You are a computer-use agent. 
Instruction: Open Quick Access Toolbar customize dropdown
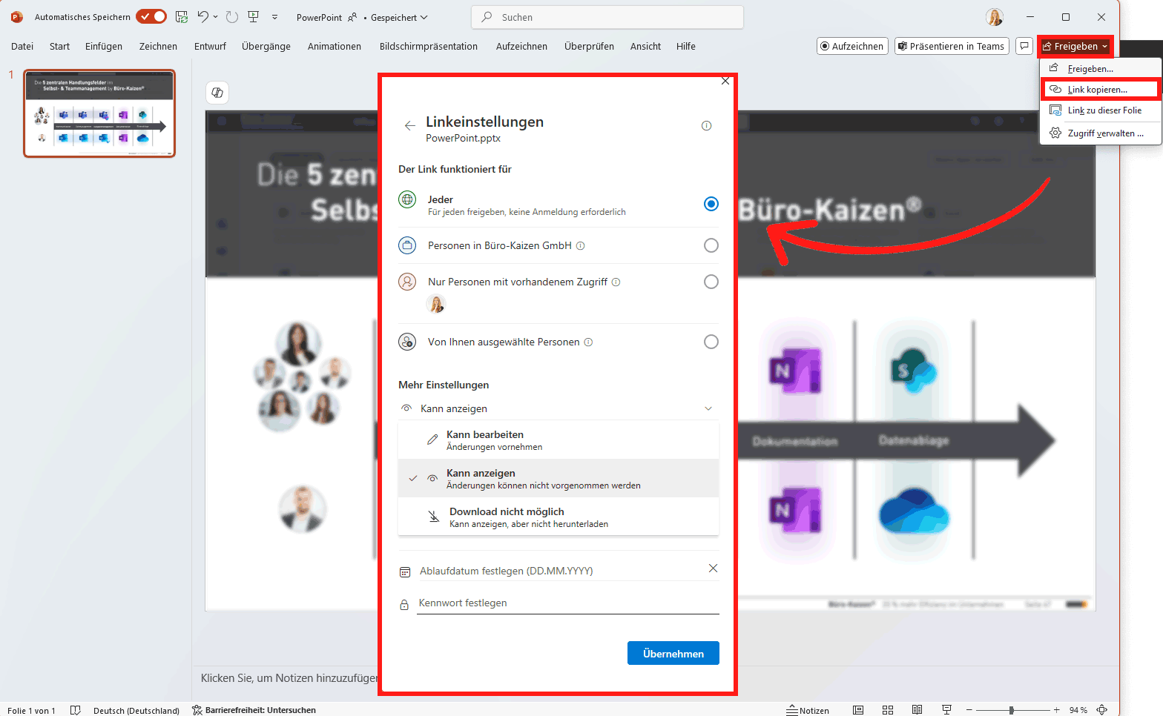(274, 17)
